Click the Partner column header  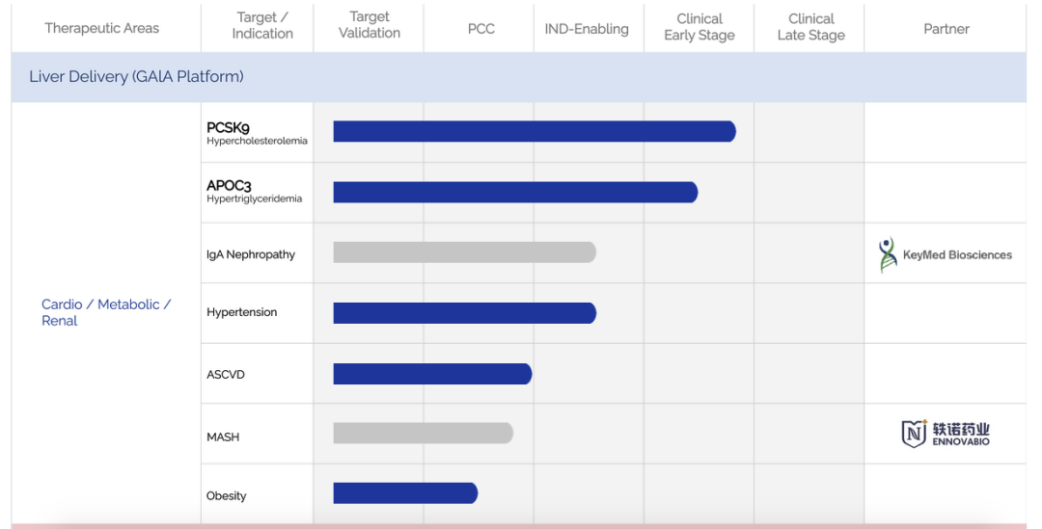pos(946,29)
